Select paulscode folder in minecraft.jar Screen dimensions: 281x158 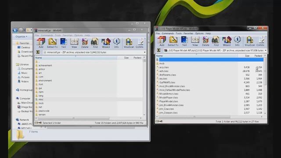[44, 111]
